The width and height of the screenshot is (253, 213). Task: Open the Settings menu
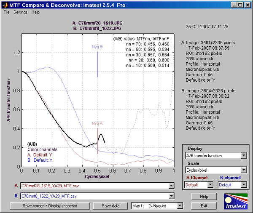20,12
